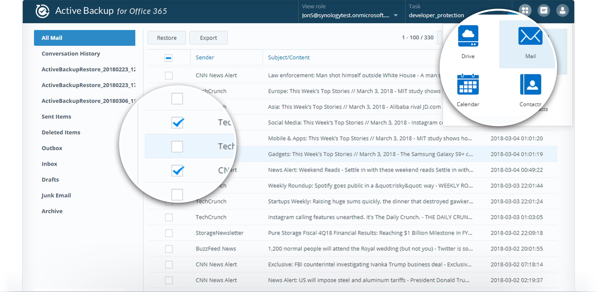Image resolution: width=597 pixels, height=292 pixels.
Task: Open the Conversation History folder
Action: (71, 54)
